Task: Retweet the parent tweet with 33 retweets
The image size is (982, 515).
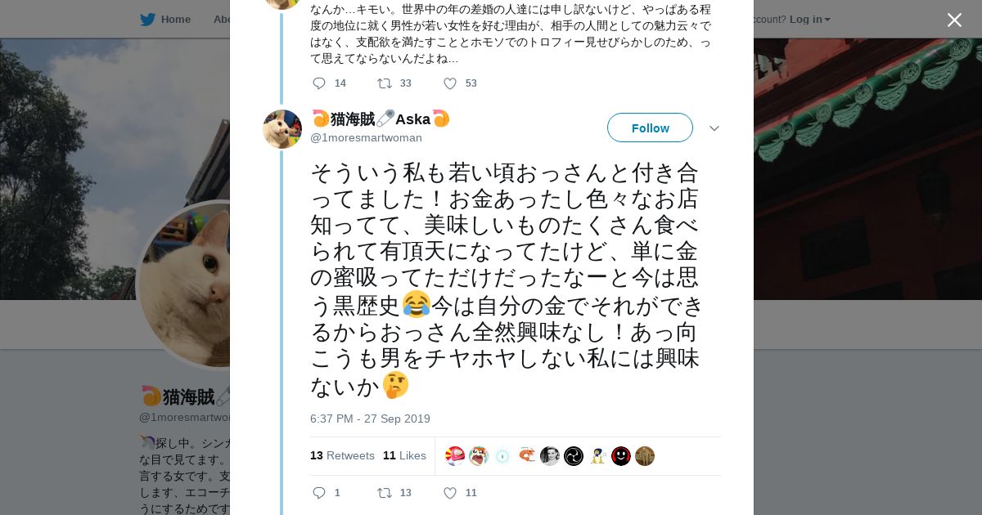Action: (385, 83)
